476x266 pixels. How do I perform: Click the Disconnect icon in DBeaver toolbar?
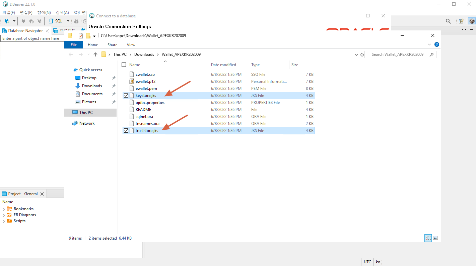40,21
